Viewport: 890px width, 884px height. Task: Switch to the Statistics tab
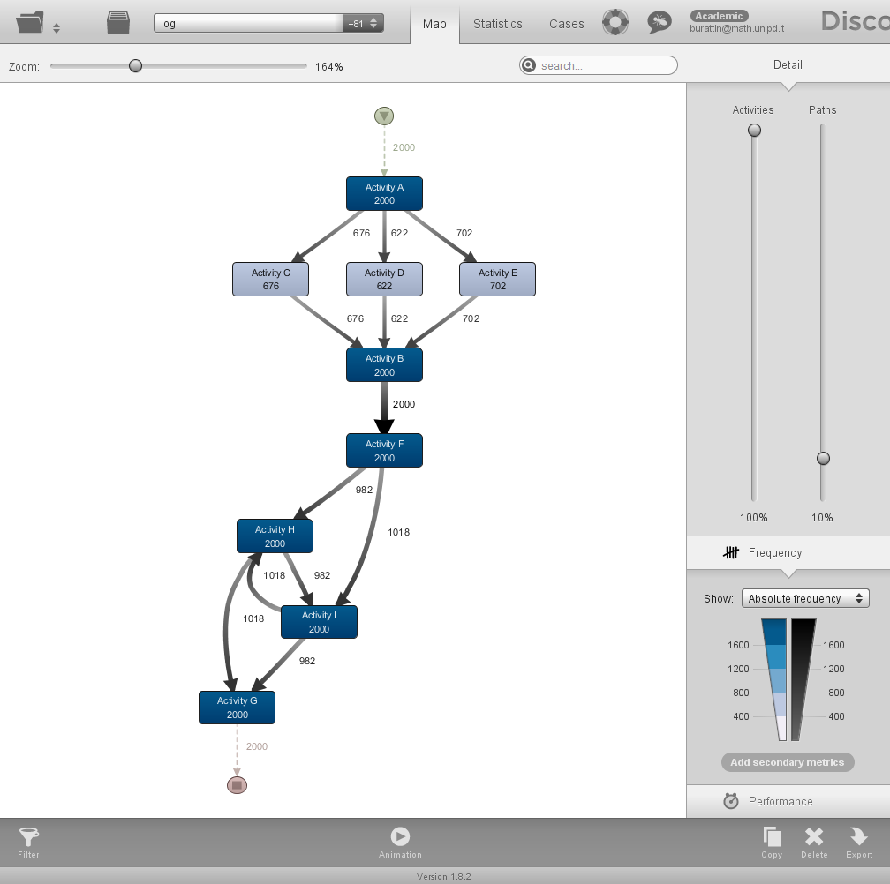tap(497, 24)
